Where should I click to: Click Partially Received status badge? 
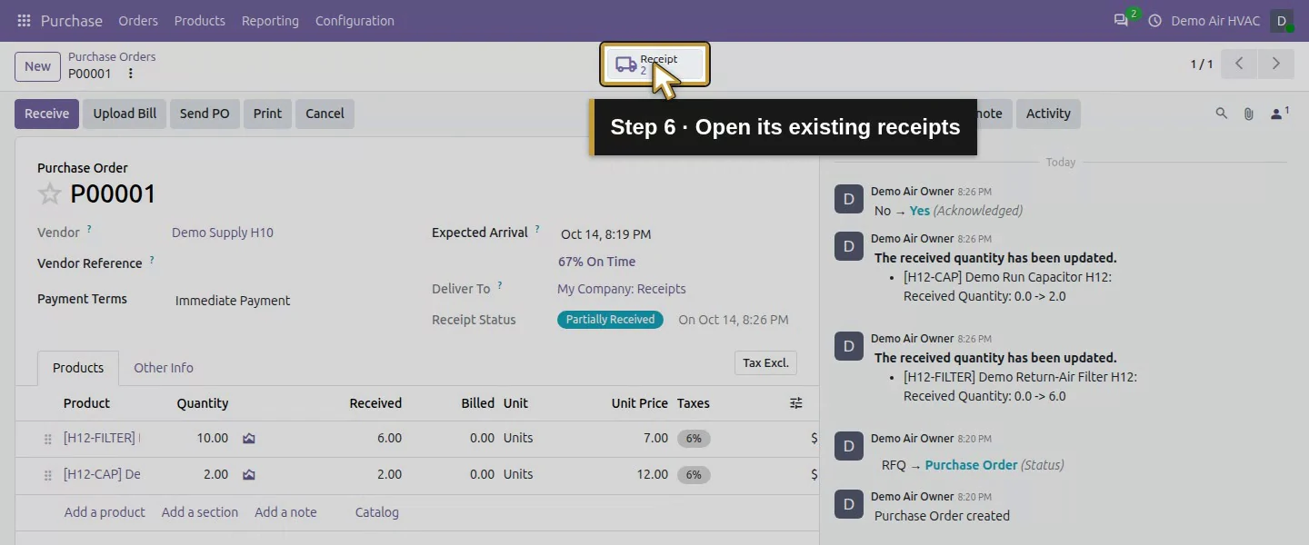click(x=610, y=320)
